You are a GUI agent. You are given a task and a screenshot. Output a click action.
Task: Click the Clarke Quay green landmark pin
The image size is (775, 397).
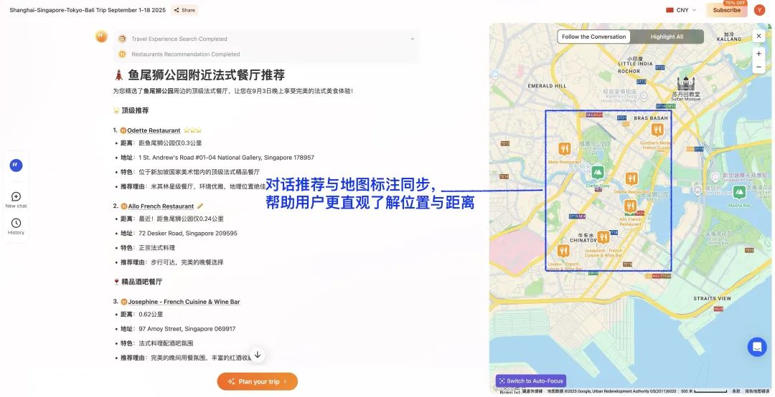(598, 172)
